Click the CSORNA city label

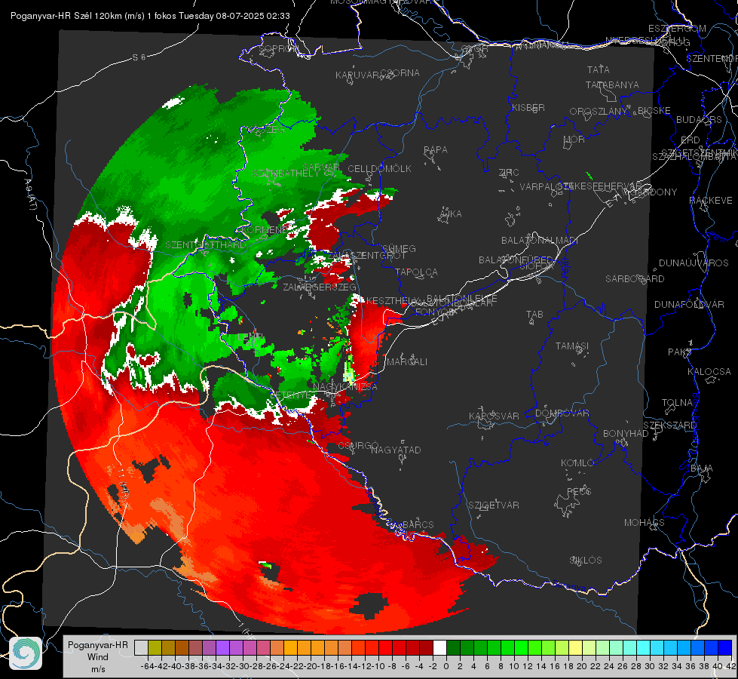click(x=400, y=73)
